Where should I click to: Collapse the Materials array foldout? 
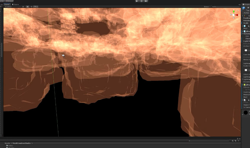tap(243, 34)
